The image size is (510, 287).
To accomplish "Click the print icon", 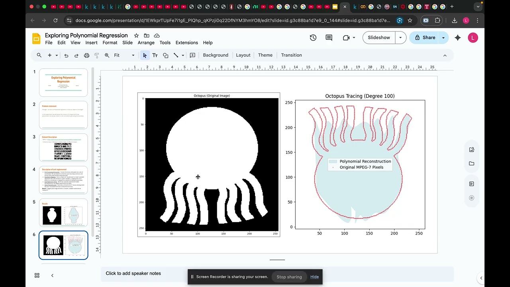I will (86, 55).
